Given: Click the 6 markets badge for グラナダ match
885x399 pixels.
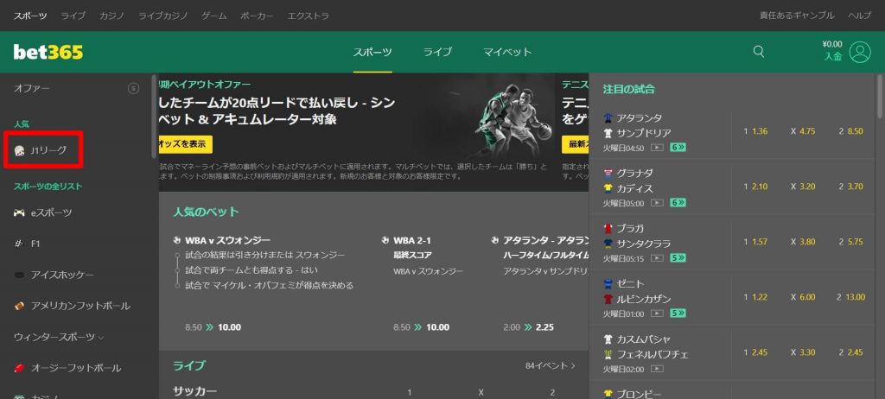Looking at the screenshot, I should (678, 203).
